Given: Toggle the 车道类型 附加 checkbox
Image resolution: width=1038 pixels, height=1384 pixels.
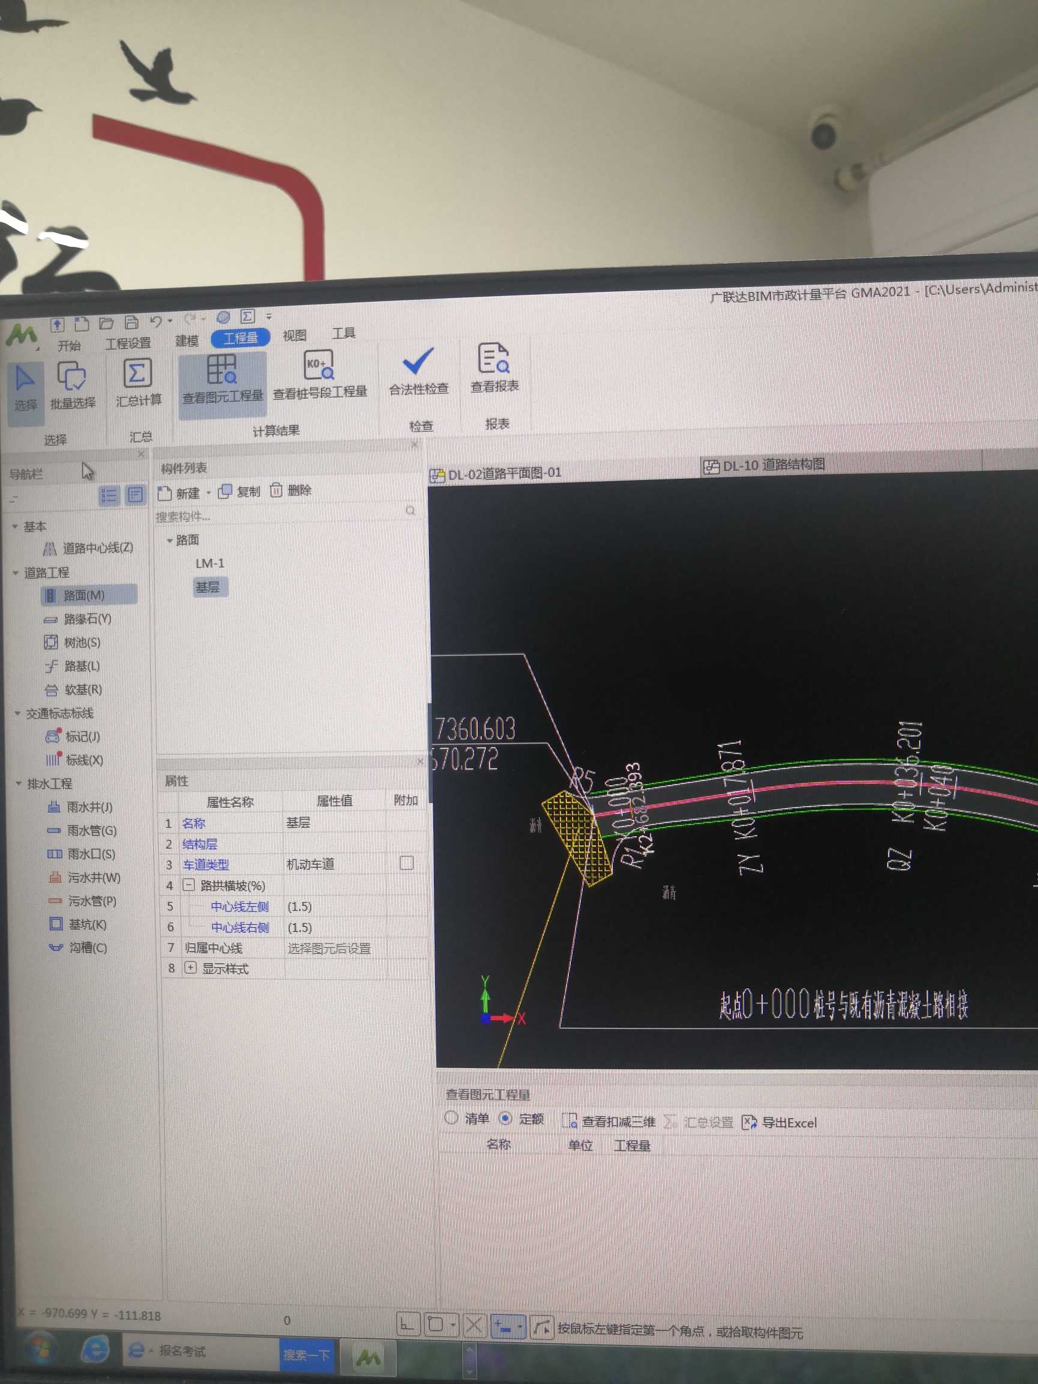Looking at the screenshot, I should tap(407, 863).
